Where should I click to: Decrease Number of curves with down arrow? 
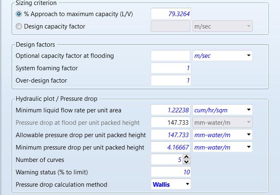[186, 162]
